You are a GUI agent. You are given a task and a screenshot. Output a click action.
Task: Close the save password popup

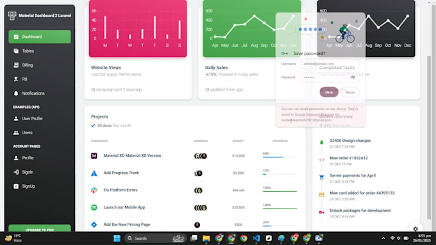coord(356,21)
